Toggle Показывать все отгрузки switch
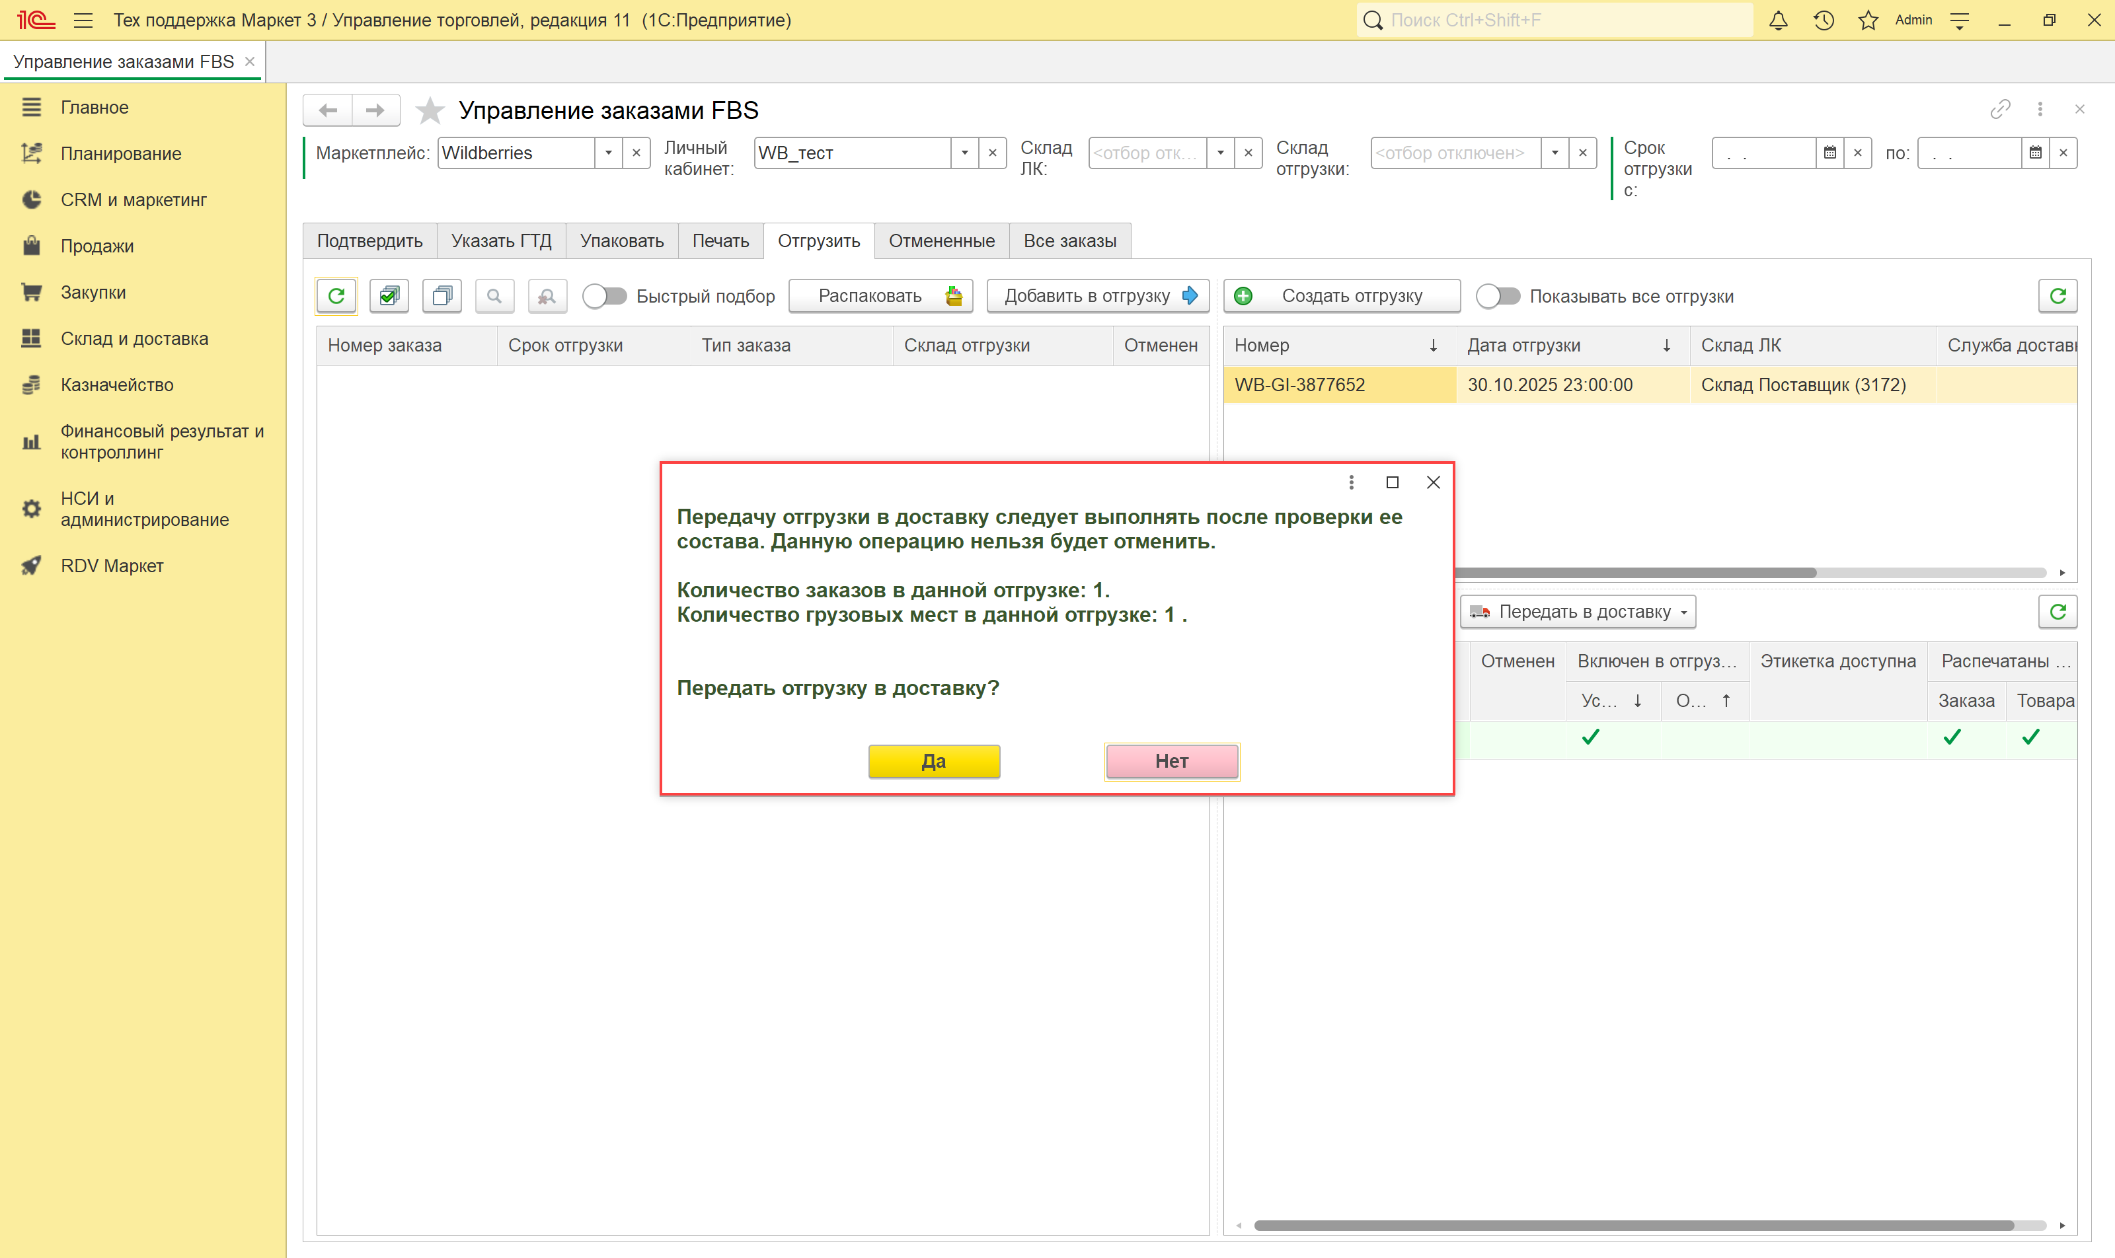The height and width of the screenshot is (1258, 2115). click(x=1498, y=296)
